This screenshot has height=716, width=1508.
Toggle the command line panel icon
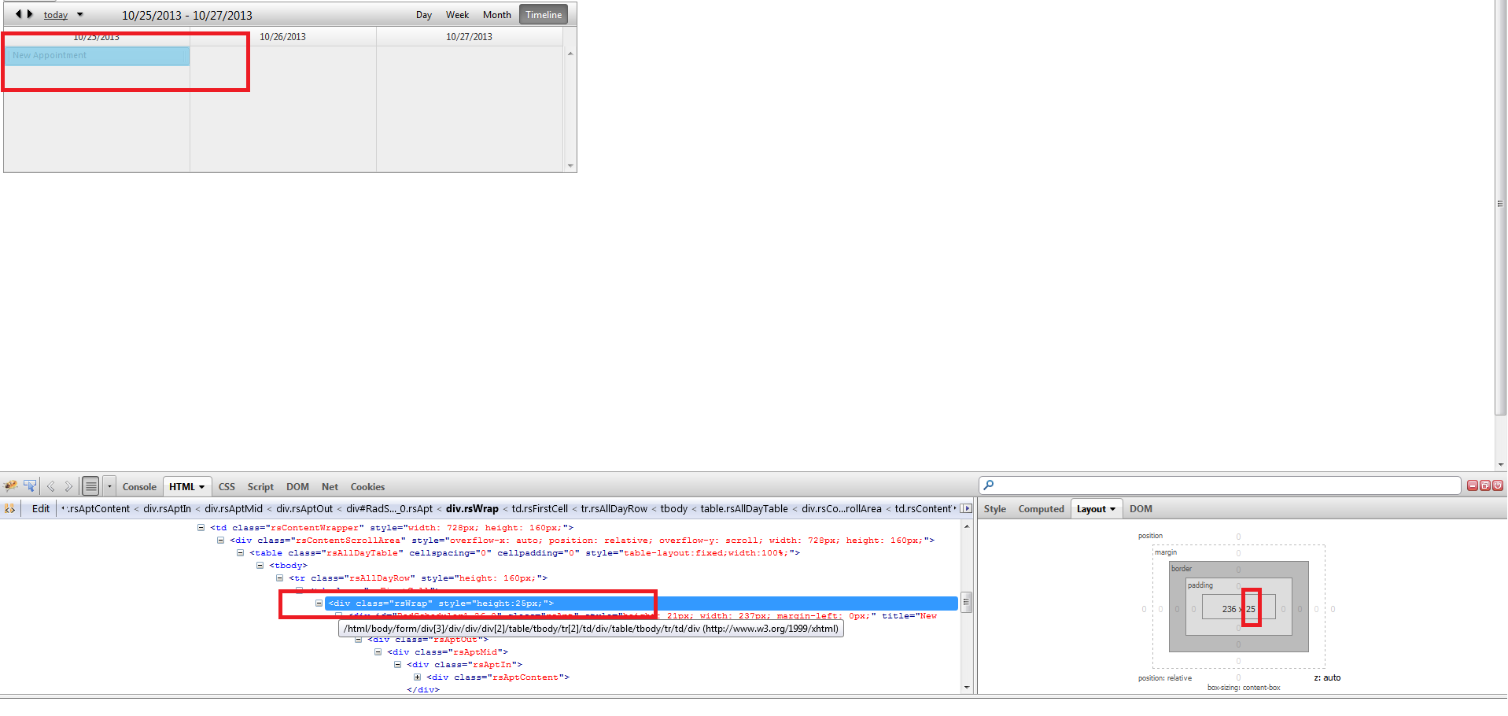(x=91, y=486)
